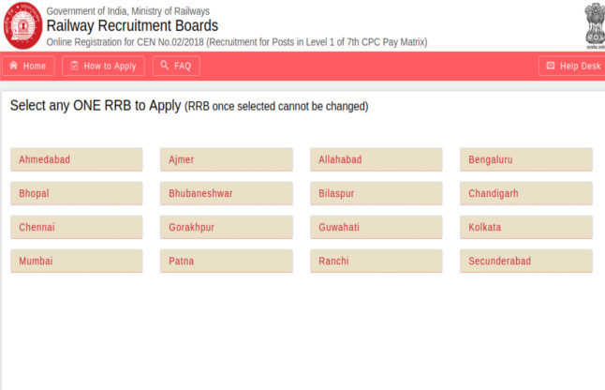Click the Home icon in navbar
The width and height of the screenshot is (605, 390).
[13, 66]
